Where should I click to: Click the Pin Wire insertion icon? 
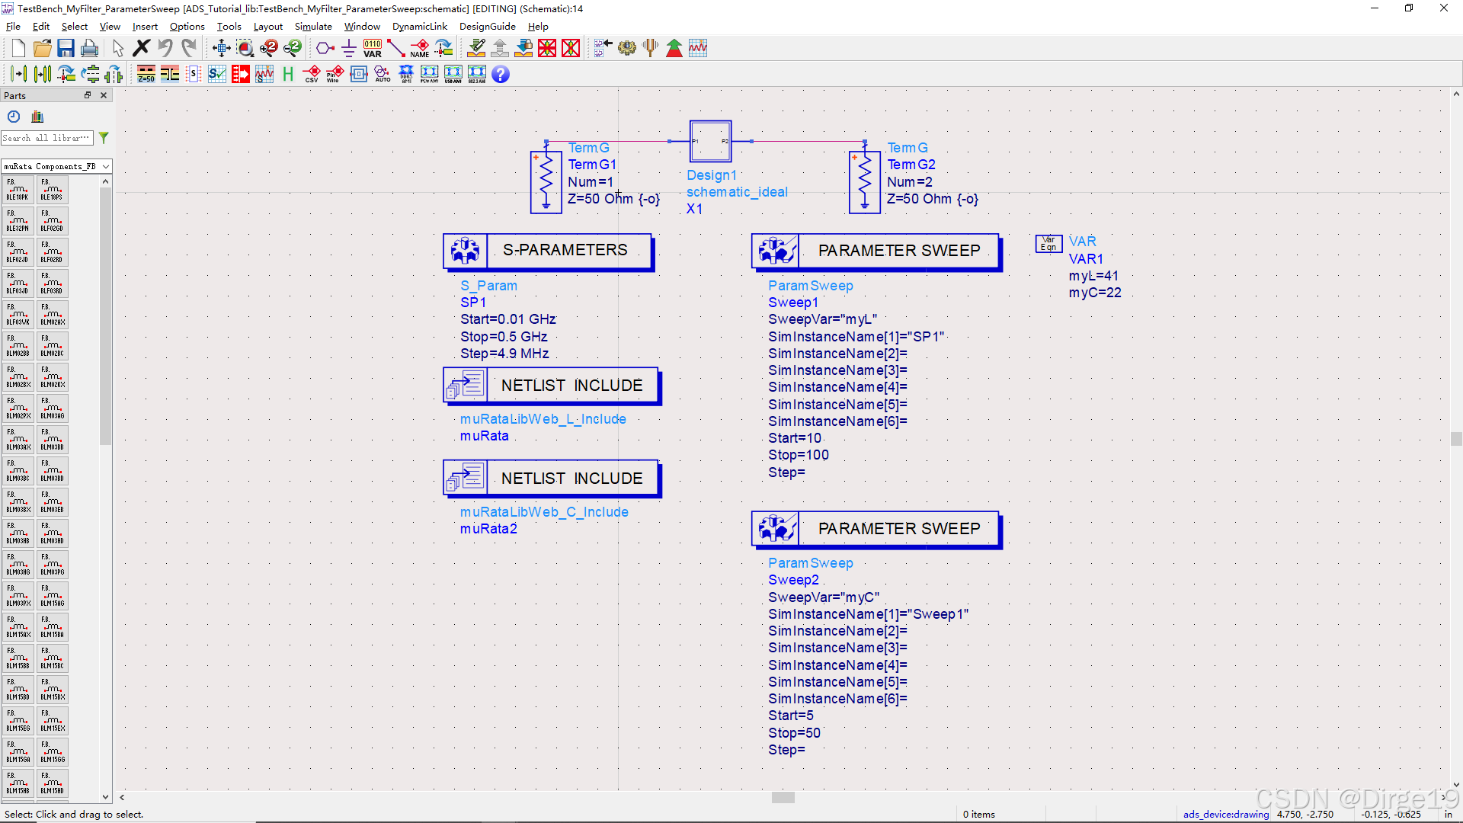click(335, 74)
